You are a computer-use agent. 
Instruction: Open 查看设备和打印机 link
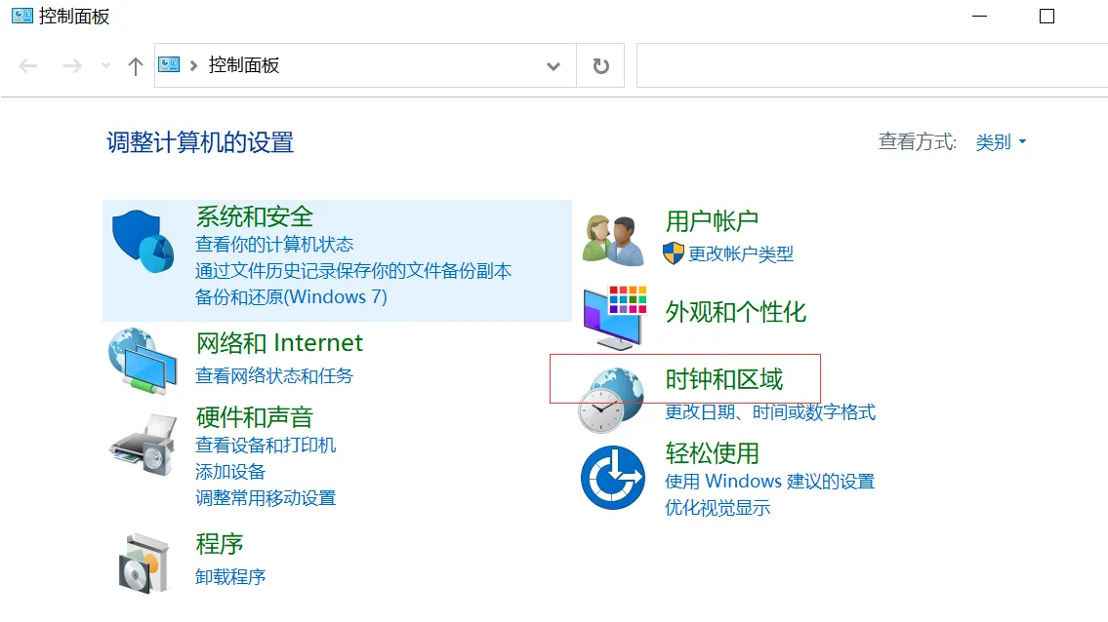click(x=266, y=445)
